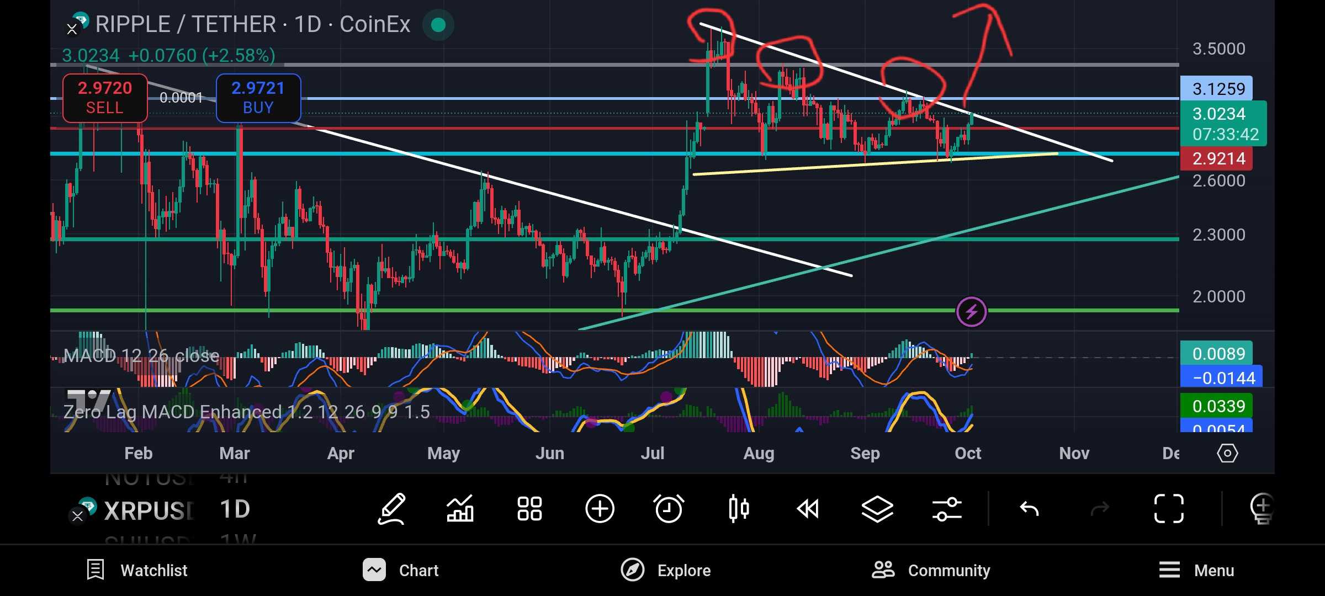Tap the Jul label on time axis
The width and height of the screenshot is (1325, 596).
(x=653, y=453)
